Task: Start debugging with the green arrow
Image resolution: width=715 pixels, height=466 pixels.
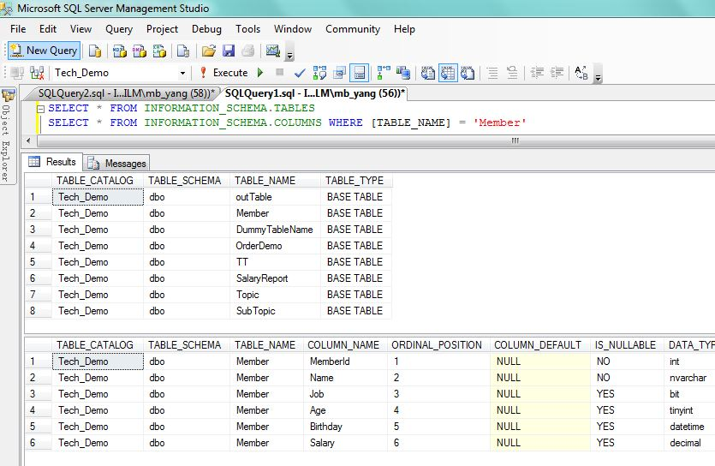Action: 260,73
